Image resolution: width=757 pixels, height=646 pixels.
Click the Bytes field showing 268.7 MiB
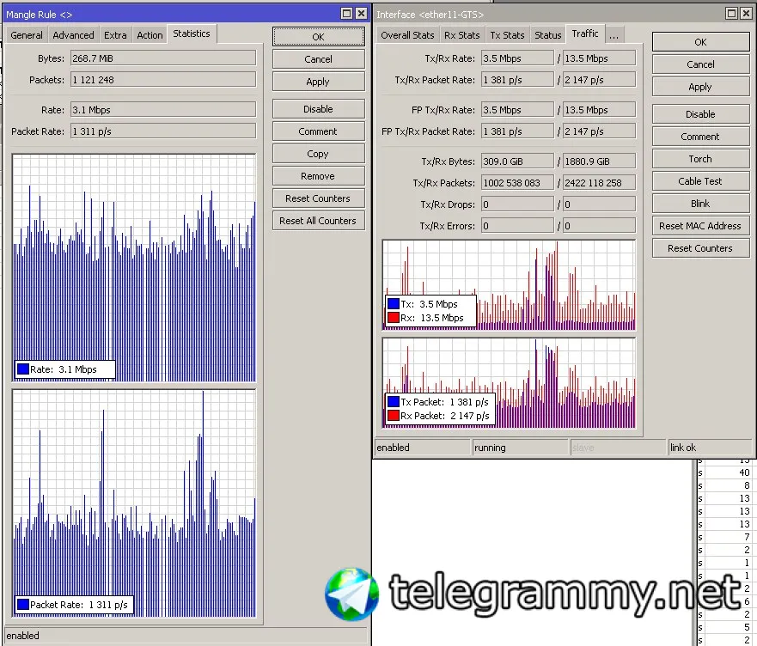pos(163,58)
